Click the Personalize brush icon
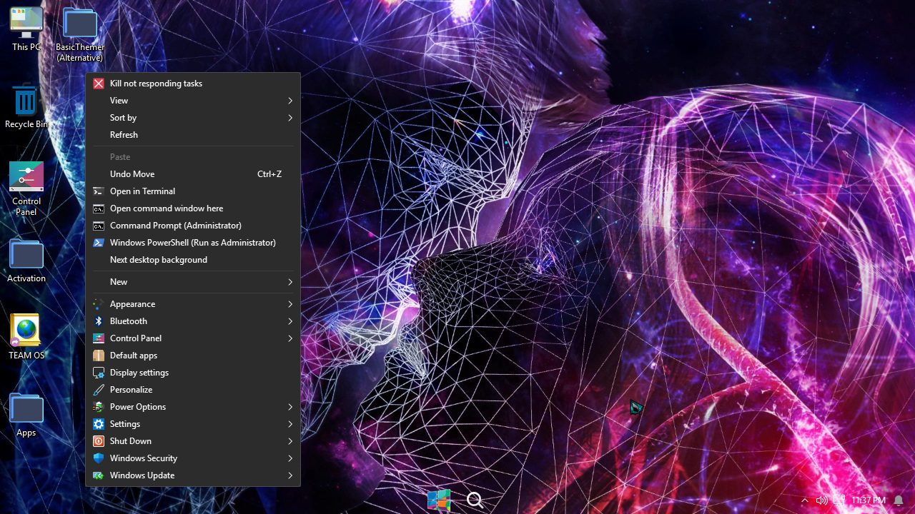Image resolution: width=915 pixels, height=514 pixels. coord(99,390)
